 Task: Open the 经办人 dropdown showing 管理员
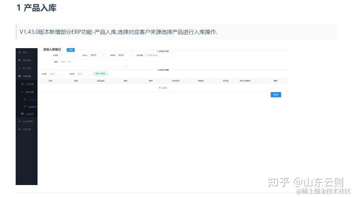pyautogui.click(x=97, y=55)
